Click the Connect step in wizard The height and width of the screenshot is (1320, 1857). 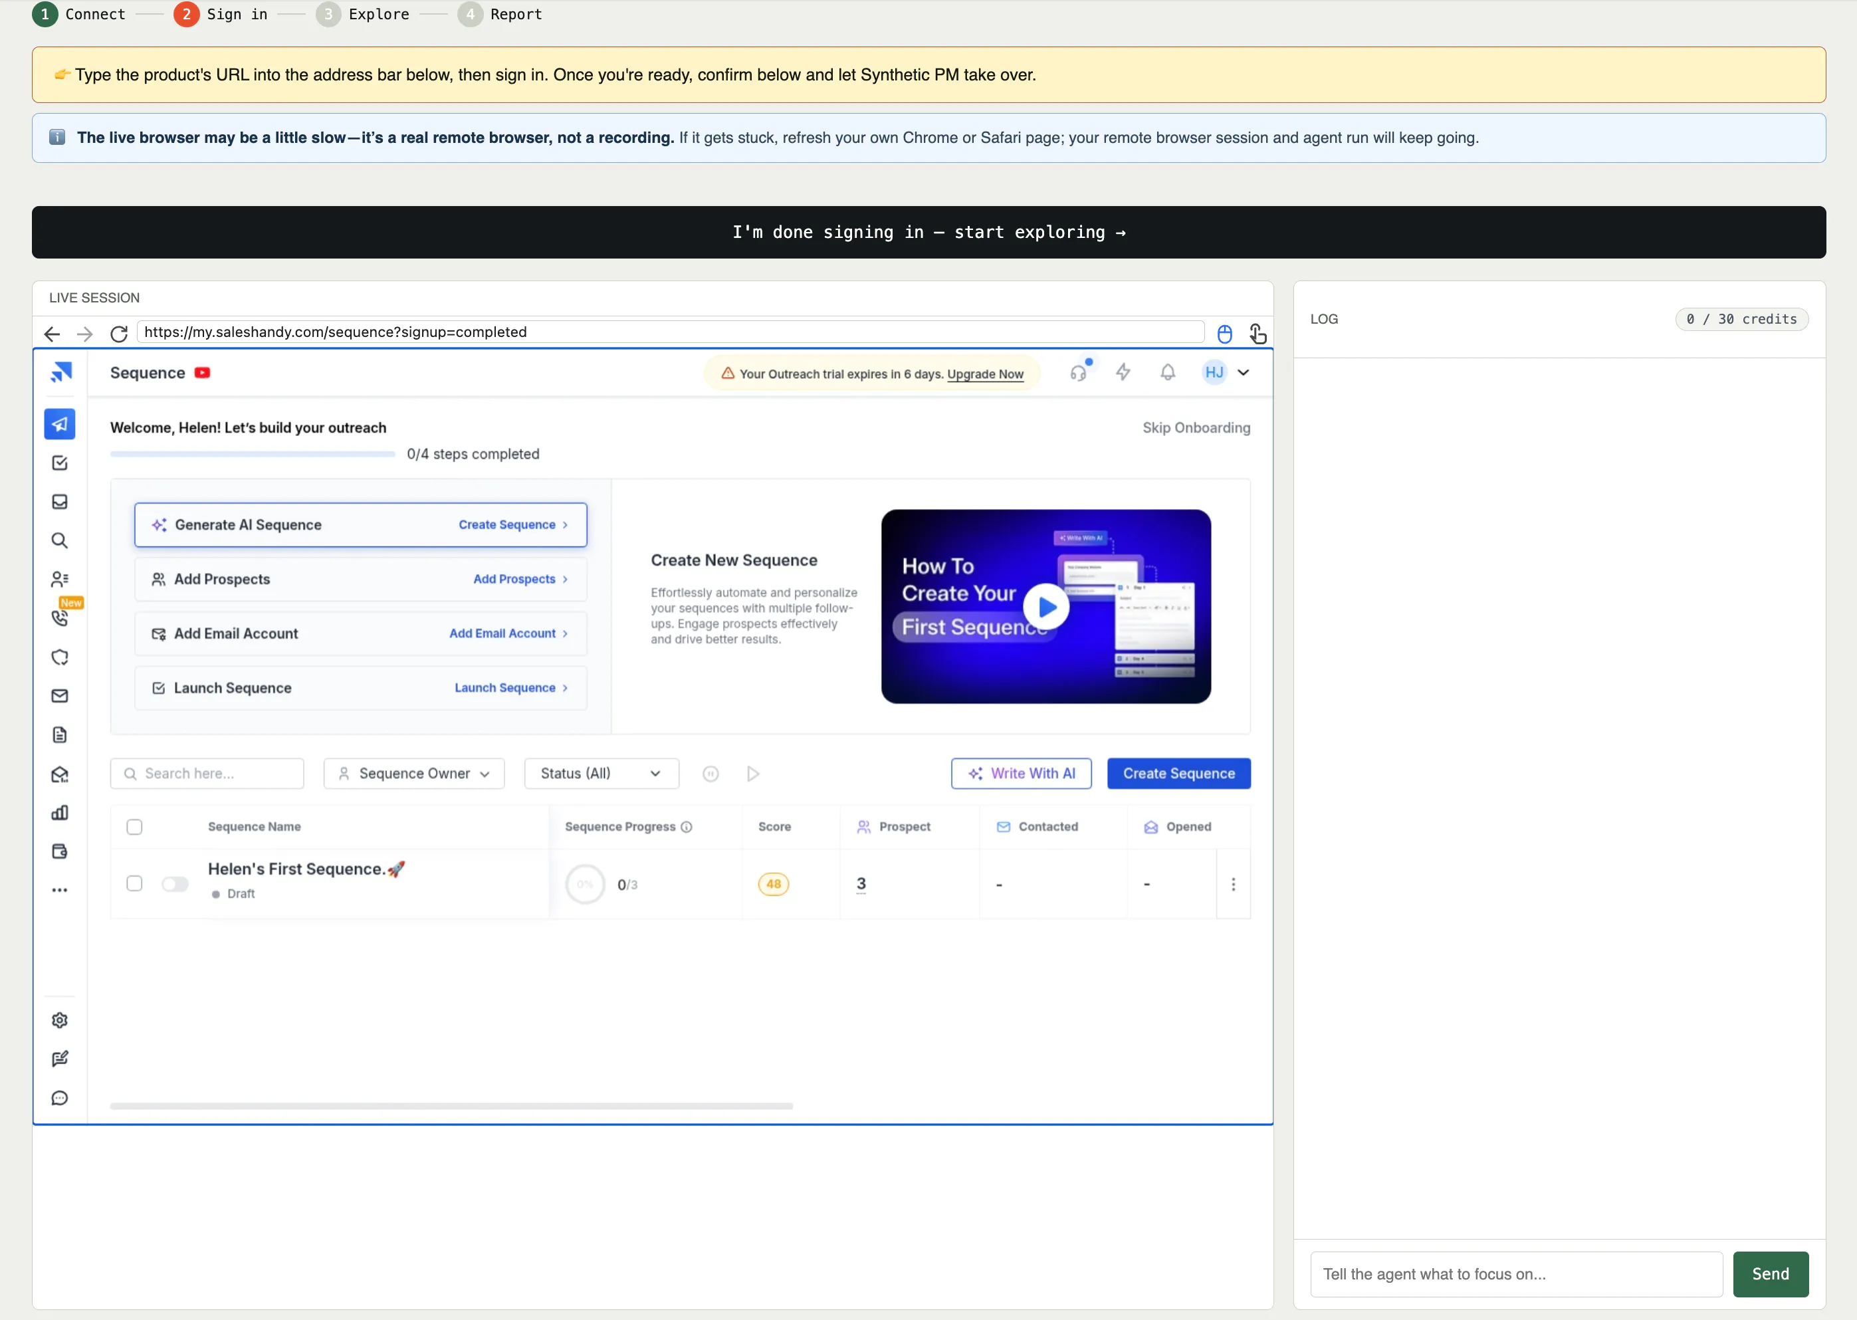click(x=79, y=14)
